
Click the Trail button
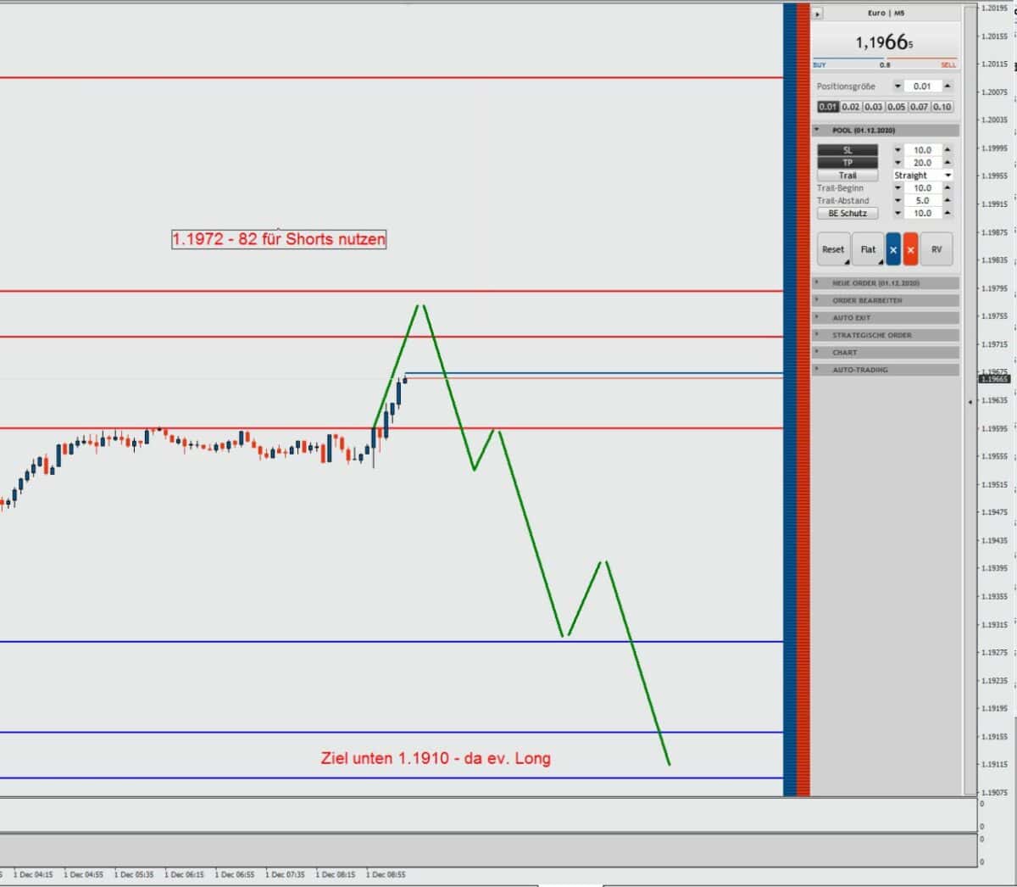pos(847,175)
